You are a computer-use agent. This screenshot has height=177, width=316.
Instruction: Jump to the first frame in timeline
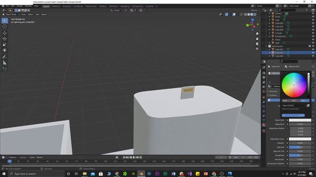coord(124,157)
